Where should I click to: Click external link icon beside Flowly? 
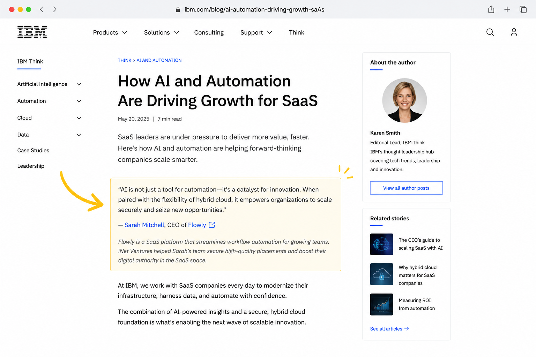[x=212, y=225]
